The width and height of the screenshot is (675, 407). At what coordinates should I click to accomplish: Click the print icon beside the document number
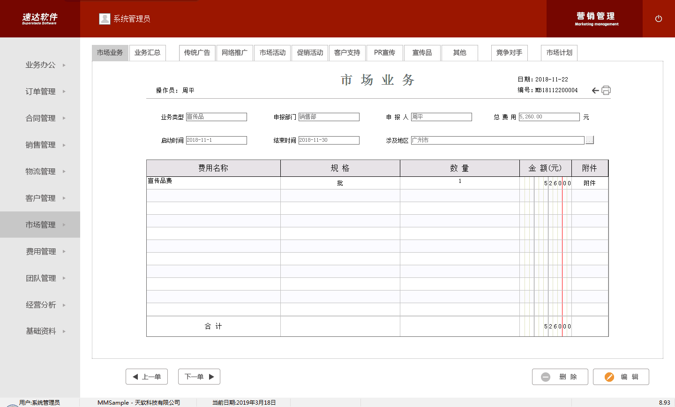606,90
